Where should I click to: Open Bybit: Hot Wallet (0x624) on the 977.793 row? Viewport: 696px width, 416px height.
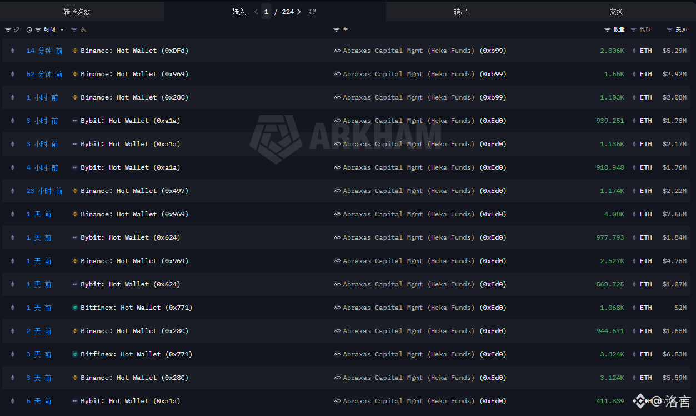pos(131,237)
